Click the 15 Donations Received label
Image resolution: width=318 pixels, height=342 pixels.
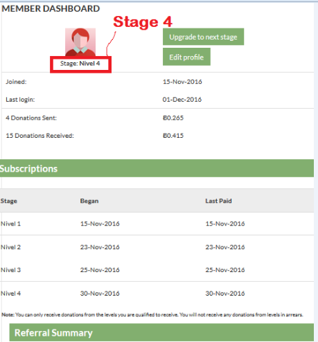click(x=39, y=136)
